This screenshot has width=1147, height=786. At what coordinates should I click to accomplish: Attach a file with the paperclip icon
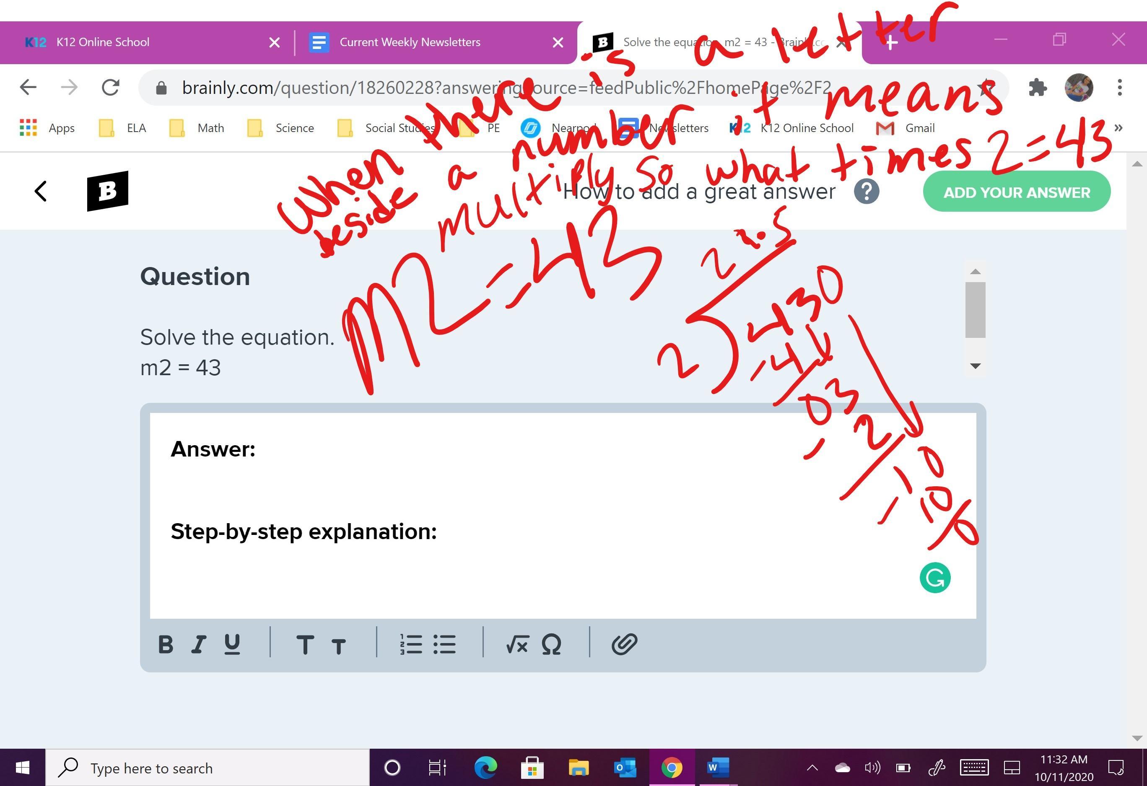624,644
